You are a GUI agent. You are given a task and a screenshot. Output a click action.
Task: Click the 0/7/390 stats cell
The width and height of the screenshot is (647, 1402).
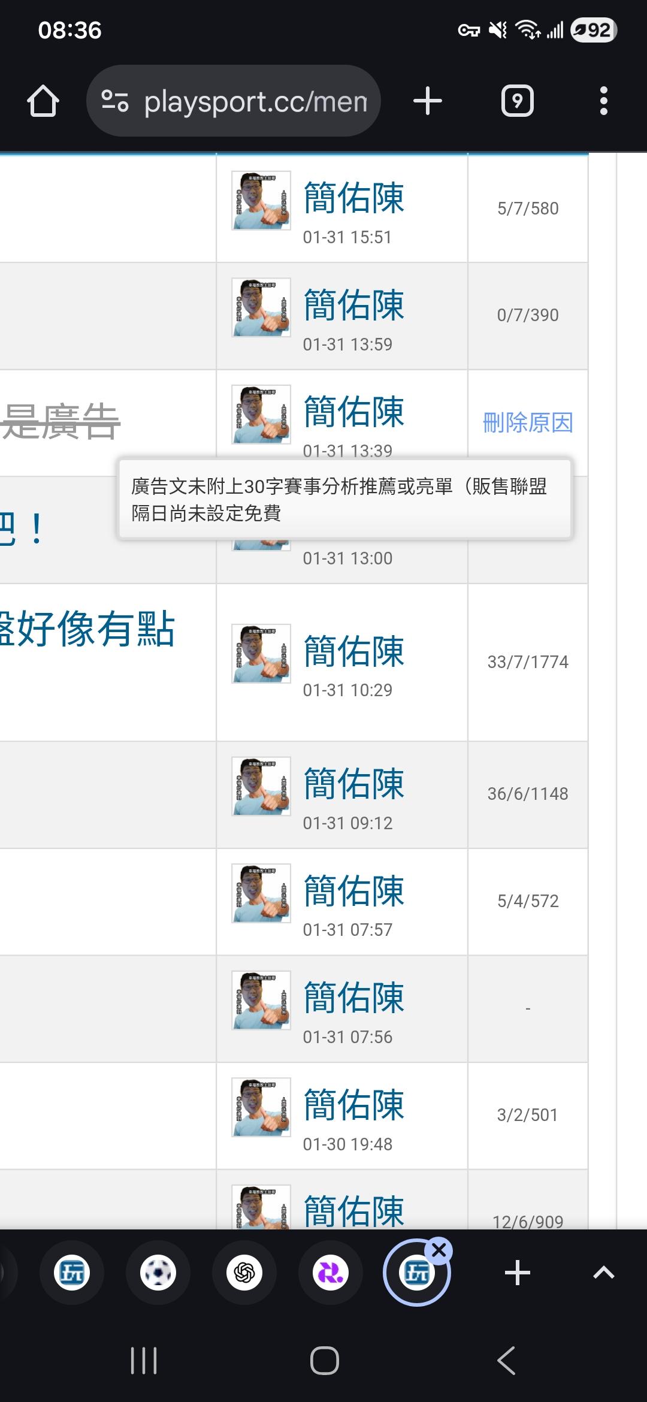coord(528,315)
